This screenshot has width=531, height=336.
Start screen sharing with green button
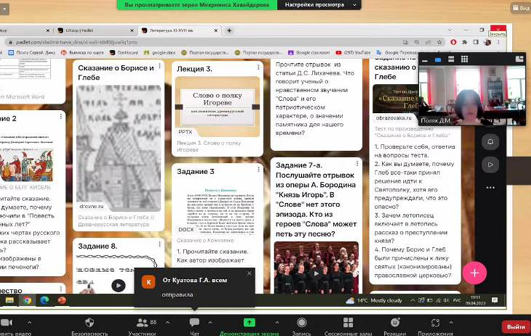pyautogui.click(x=249, y=323)
